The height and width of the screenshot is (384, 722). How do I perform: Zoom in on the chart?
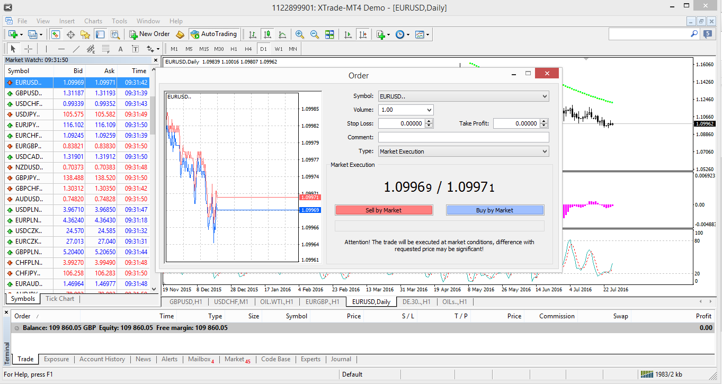(300, 34)
